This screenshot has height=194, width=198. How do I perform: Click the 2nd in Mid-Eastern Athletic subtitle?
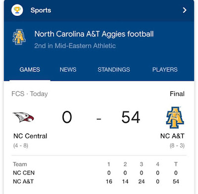[75, 46]
